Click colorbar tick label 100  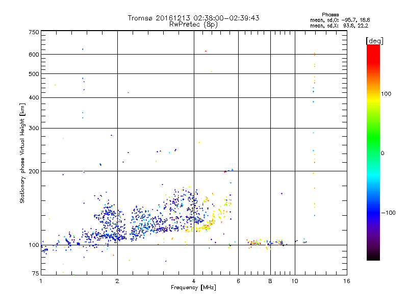tap(386, 94)
